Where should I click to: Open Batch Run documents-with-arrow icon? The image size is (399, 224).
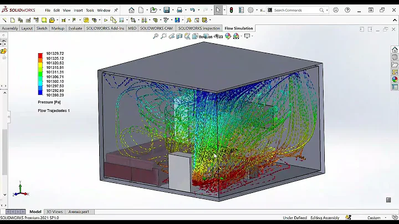coord(113,20)
